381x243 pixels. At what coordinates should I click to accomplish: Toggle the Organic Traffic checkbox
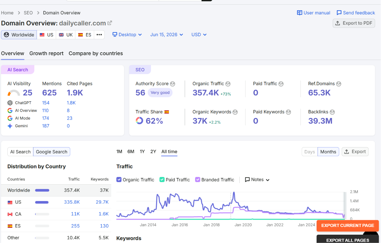click(119, 180)
